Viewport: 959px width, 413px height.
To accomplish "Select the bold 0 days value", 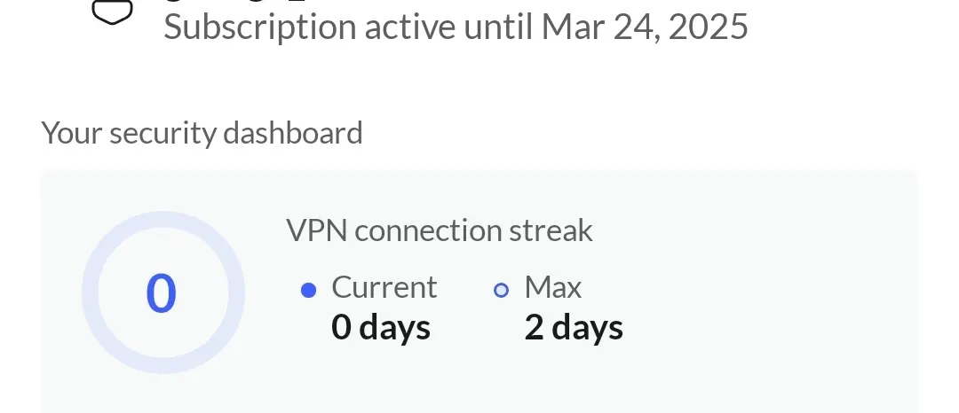I will (x=381, y=328).
